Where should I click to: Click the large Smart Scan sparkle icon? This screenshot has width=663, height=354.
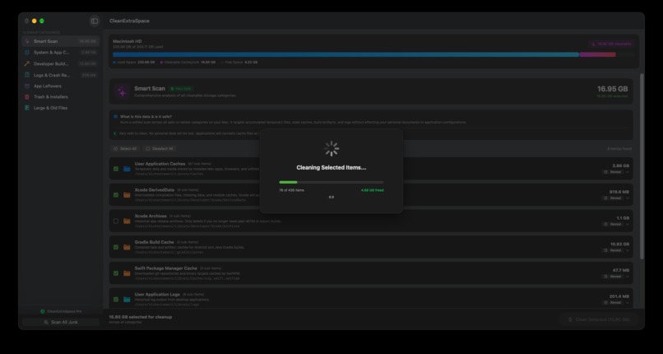coord(123,91)
